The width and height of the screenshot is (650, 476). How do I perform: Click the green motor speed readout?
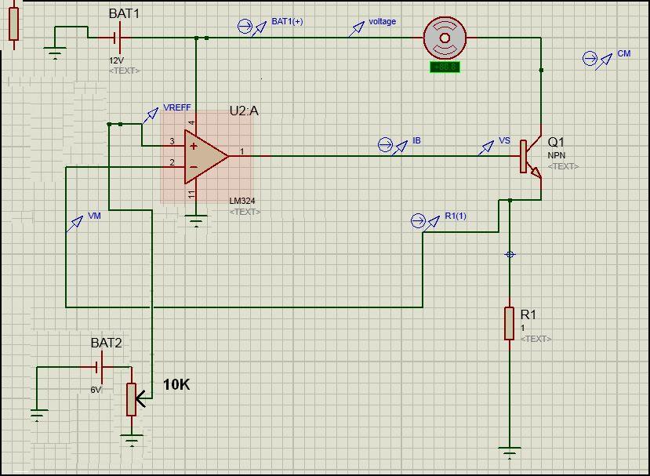point(445,67)
